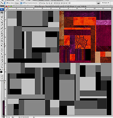Select the Clone Stamp tool
Screen dimensions: 113x118
pyautogui.click(x=2, y=33)
